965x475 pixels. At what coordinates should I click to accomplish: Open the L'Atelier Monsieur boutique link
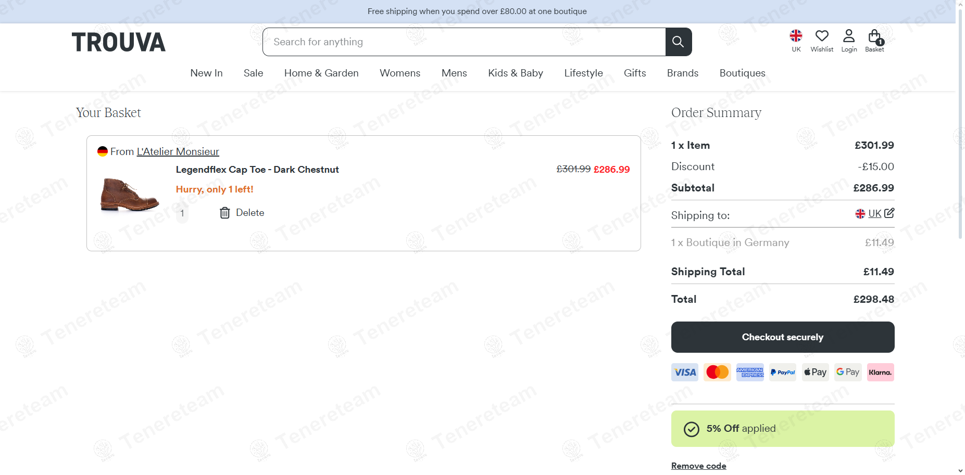tap(178, 151)
